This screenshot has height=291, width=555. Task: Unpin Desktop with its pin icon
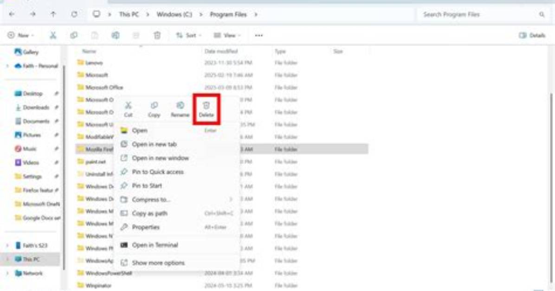point(56,93)
